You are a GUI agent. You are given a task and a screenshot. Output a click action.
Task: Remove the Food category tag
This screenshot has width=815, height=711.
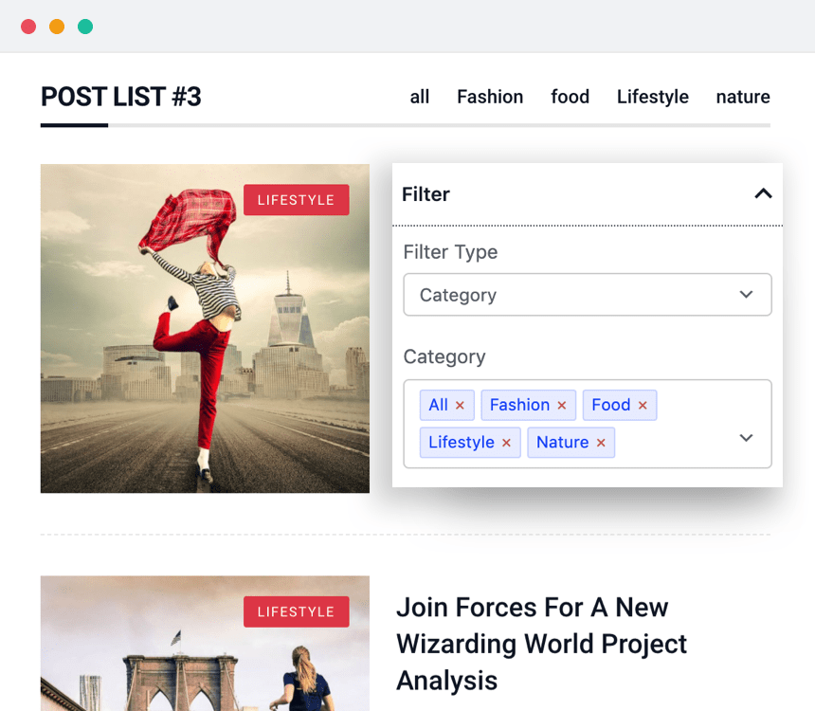point(643,406)
